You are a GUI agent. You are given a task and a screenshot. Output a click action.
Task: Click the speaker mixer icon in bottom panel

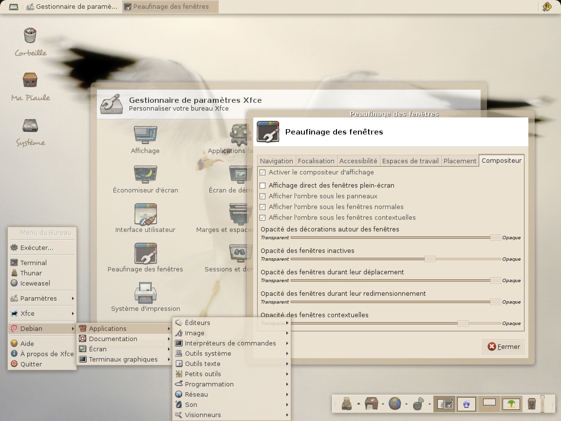[x=532, y=404]
